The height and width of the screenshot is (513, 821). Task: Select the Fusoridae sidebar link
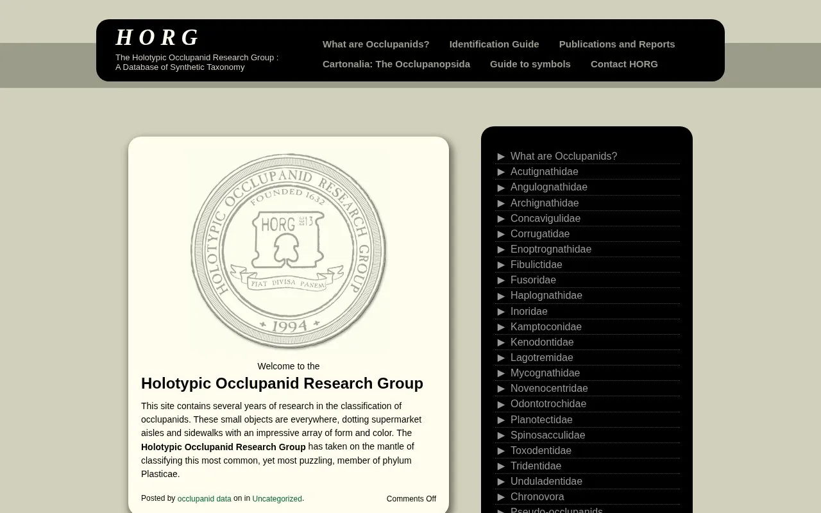point(533,280)
